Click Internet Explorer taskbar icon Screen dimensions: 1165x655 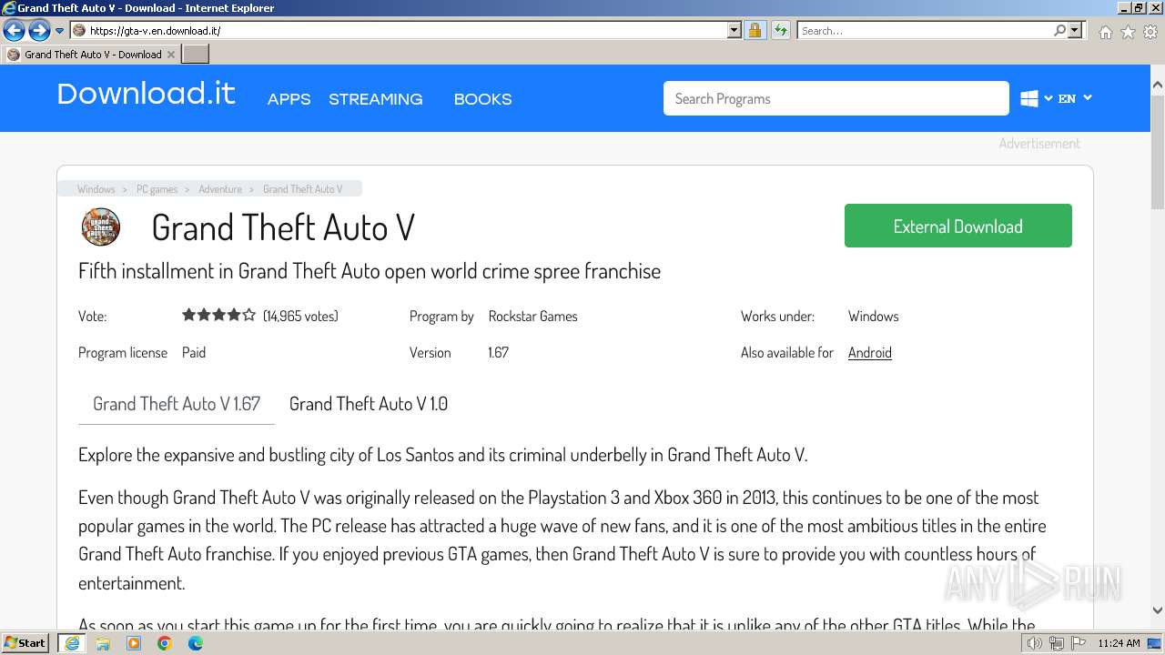pyautogui.click(x=71, y=643)
